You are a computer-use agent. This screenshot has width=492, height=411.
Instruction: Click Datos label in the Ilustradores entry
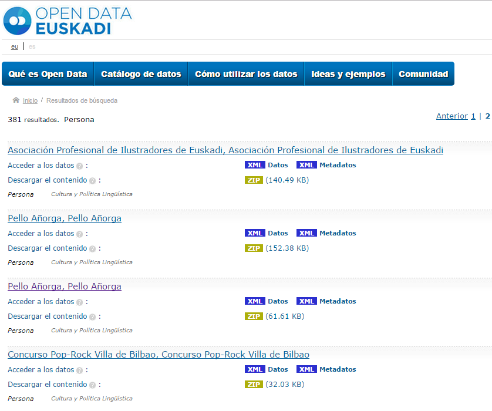point(278,165)
